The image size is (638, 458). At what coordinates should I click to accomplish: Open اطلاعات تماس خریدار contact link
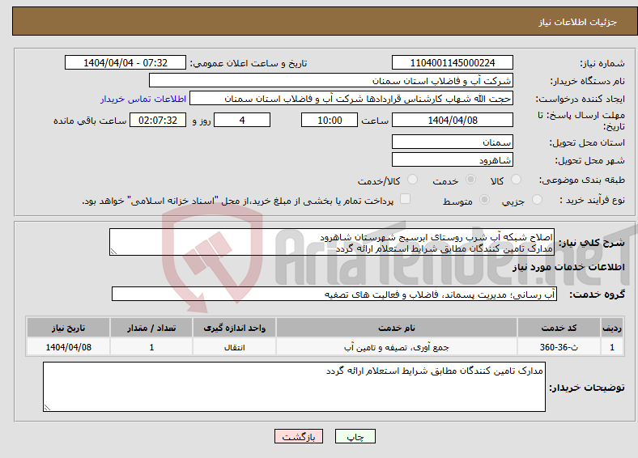pos(142,99)
